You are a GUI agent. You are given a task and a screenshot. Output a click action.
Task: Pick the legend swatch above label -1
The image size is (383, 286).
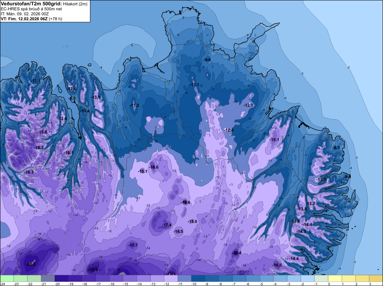click(321, 278)
